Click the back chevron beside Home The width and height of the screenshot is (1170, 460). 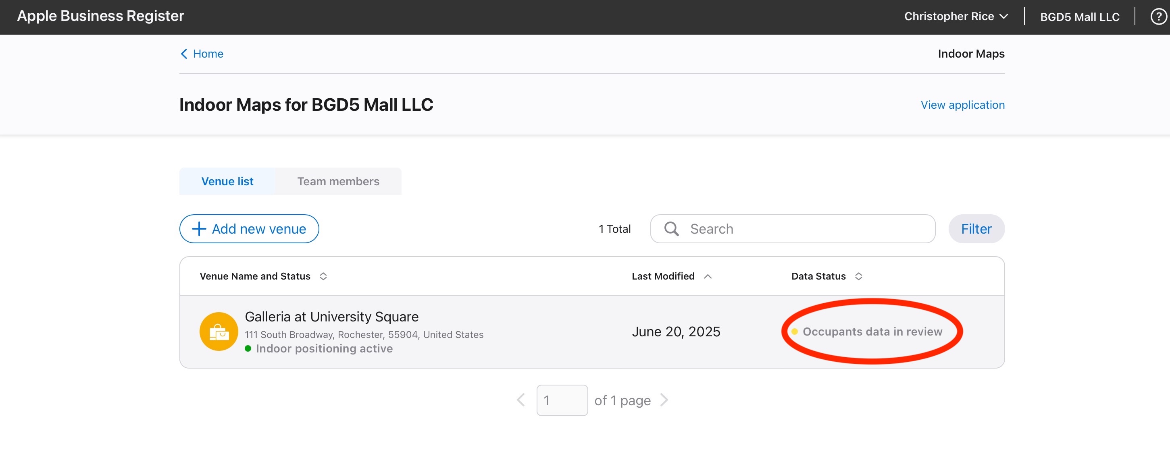[184, 54]
